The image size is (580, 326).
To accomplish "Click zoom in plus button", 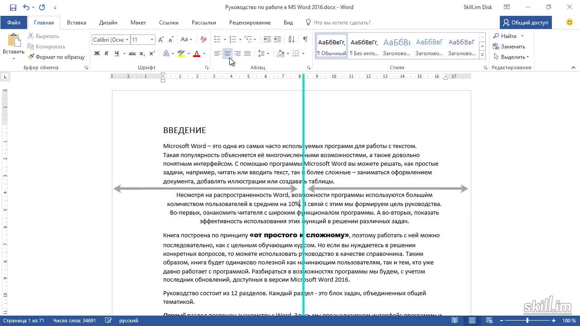I will pos(554,321).
